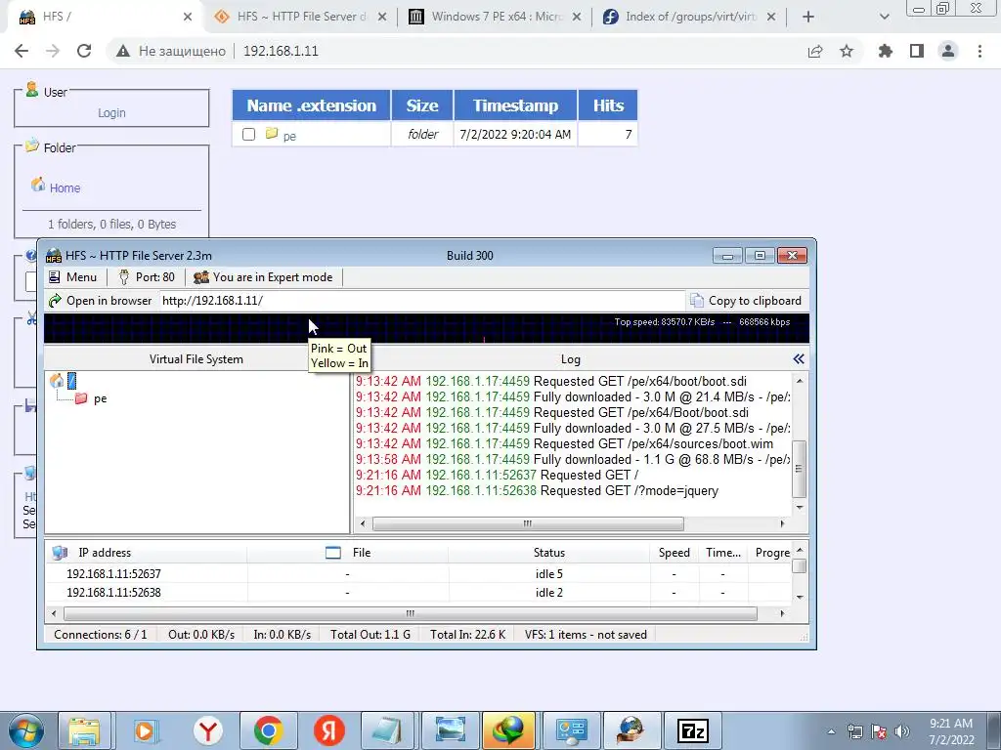Sort by Size column header

tap(422, 105)
